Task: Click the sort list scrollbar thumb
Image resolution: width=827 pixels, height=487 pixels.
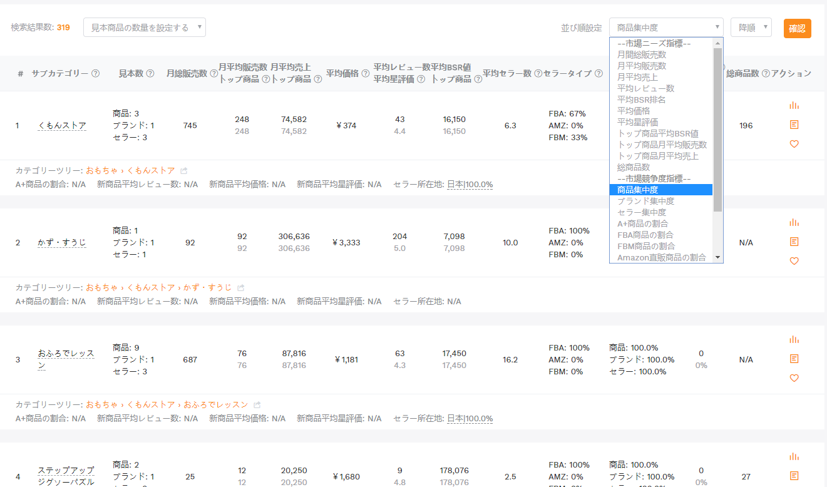Action: pos(717,130)
